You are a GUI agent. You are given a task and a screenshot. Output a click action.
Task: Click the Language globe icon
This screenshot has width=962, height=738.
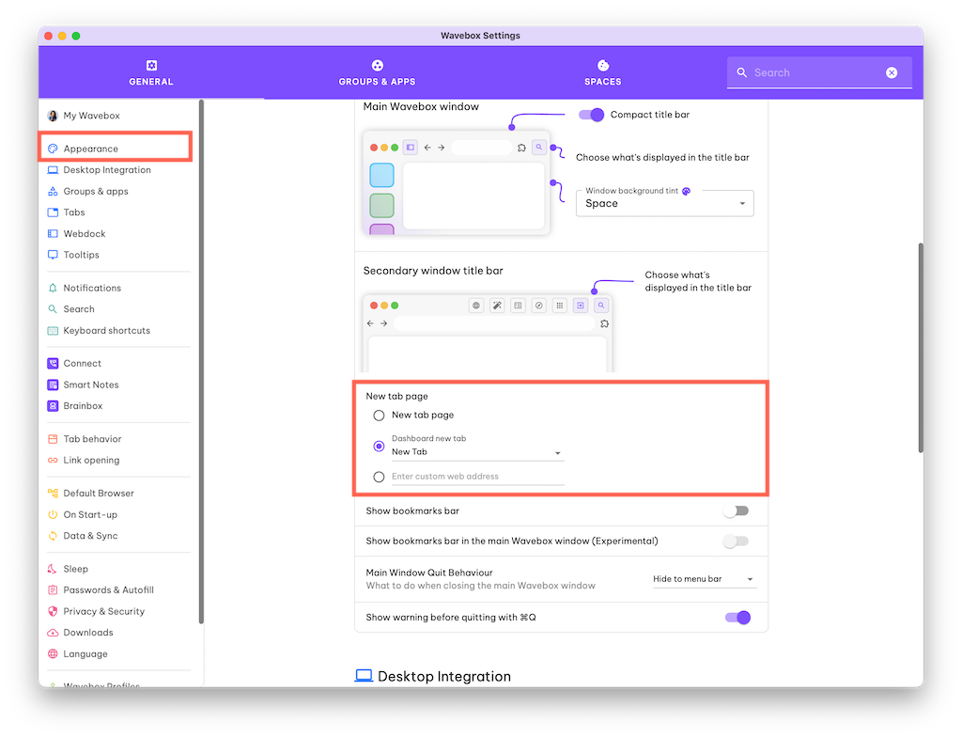pyautogui.click(x=53, y=654)
